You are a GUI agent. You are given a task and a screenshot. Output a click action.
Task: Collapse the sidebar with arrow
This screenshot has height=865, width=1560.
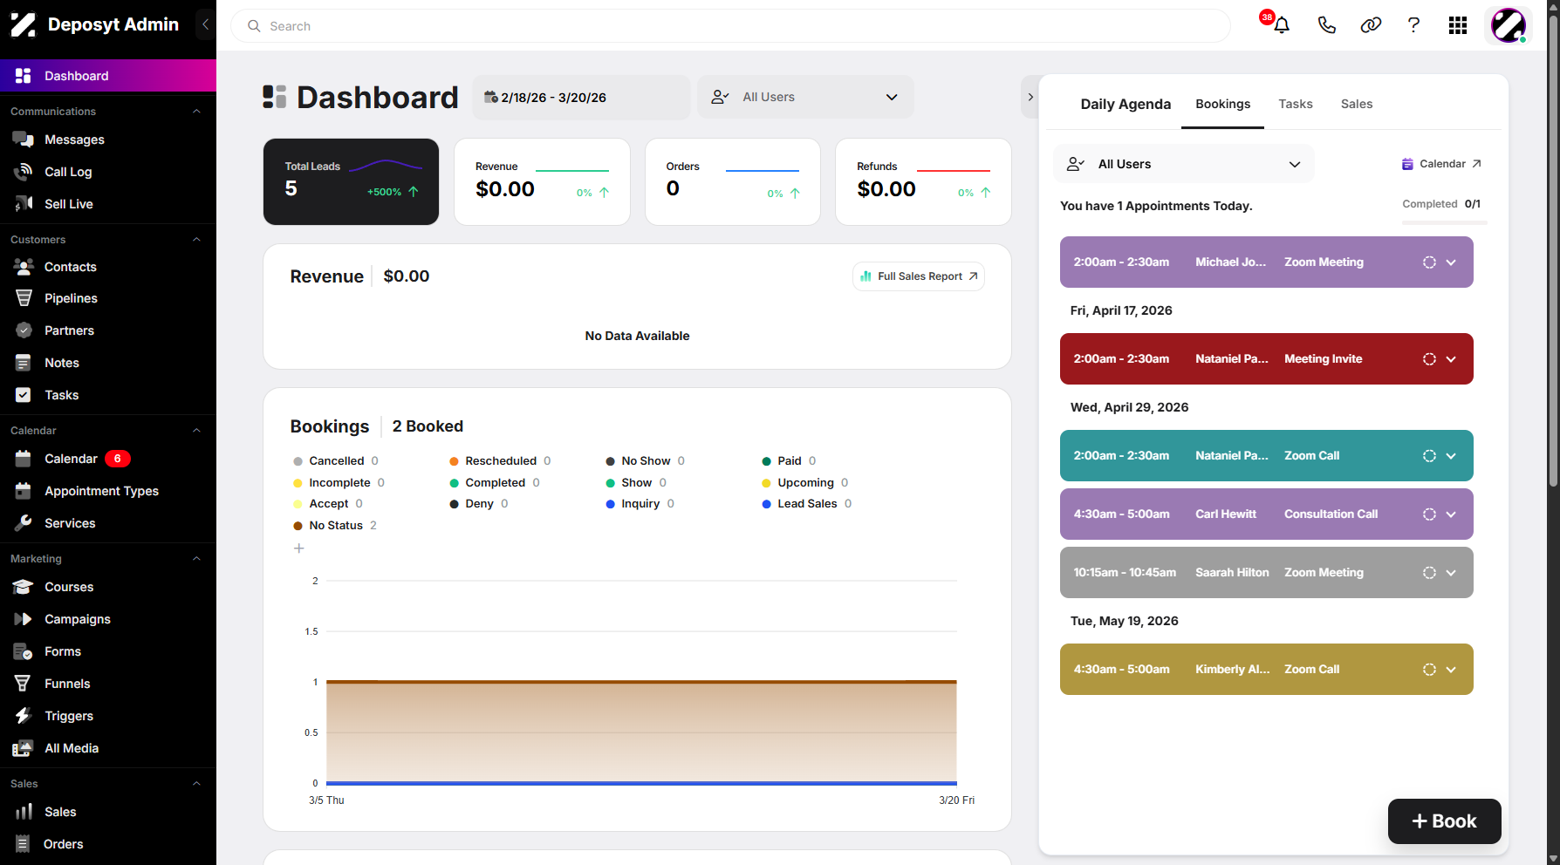(x=205, y=24)
